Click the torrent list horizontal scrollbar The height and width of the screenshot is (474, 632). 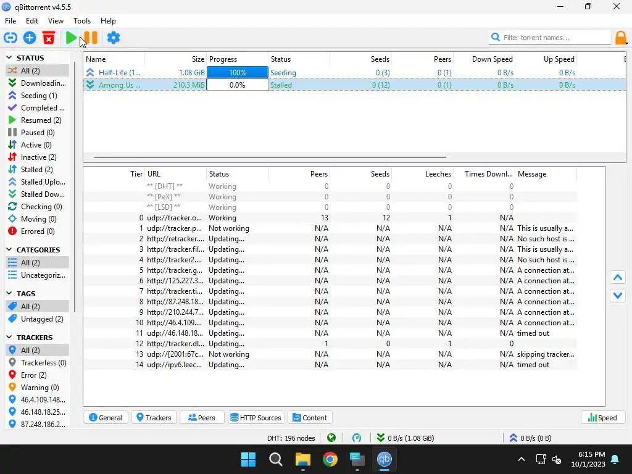click(x=270, y=157)
